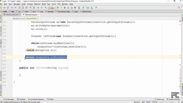Click the Make Project hammer icon
The image size is (183, 103).
pos(46,8)
